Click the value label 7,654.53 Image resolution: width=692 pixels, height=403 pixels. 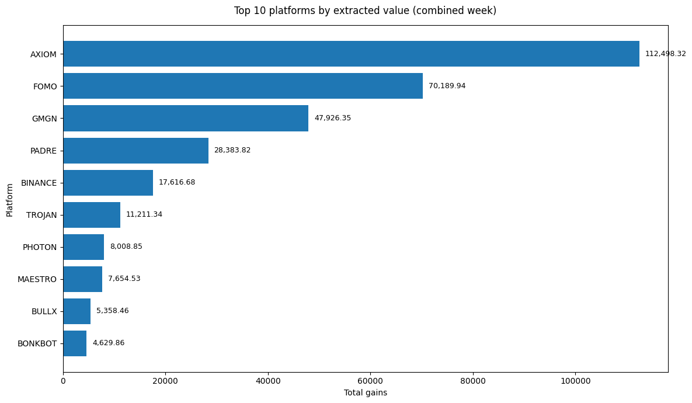pyautogui.click(x=124, y=279)
